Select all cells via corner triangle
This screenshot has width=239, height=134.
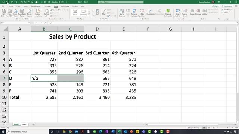6,29
